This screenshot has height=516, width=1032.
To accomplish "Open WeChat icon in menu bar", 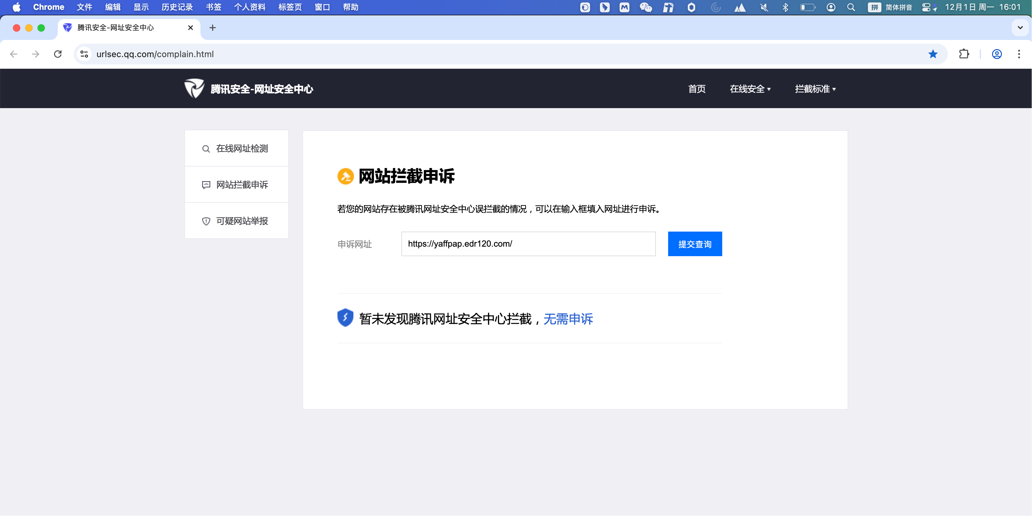I will [645, 7].
